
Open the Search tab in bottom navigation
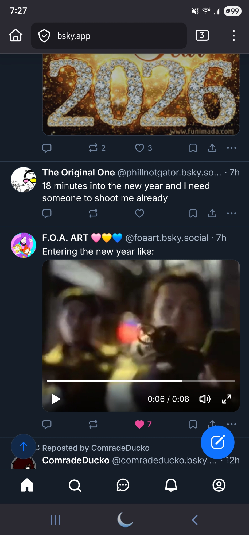point(75,485)
